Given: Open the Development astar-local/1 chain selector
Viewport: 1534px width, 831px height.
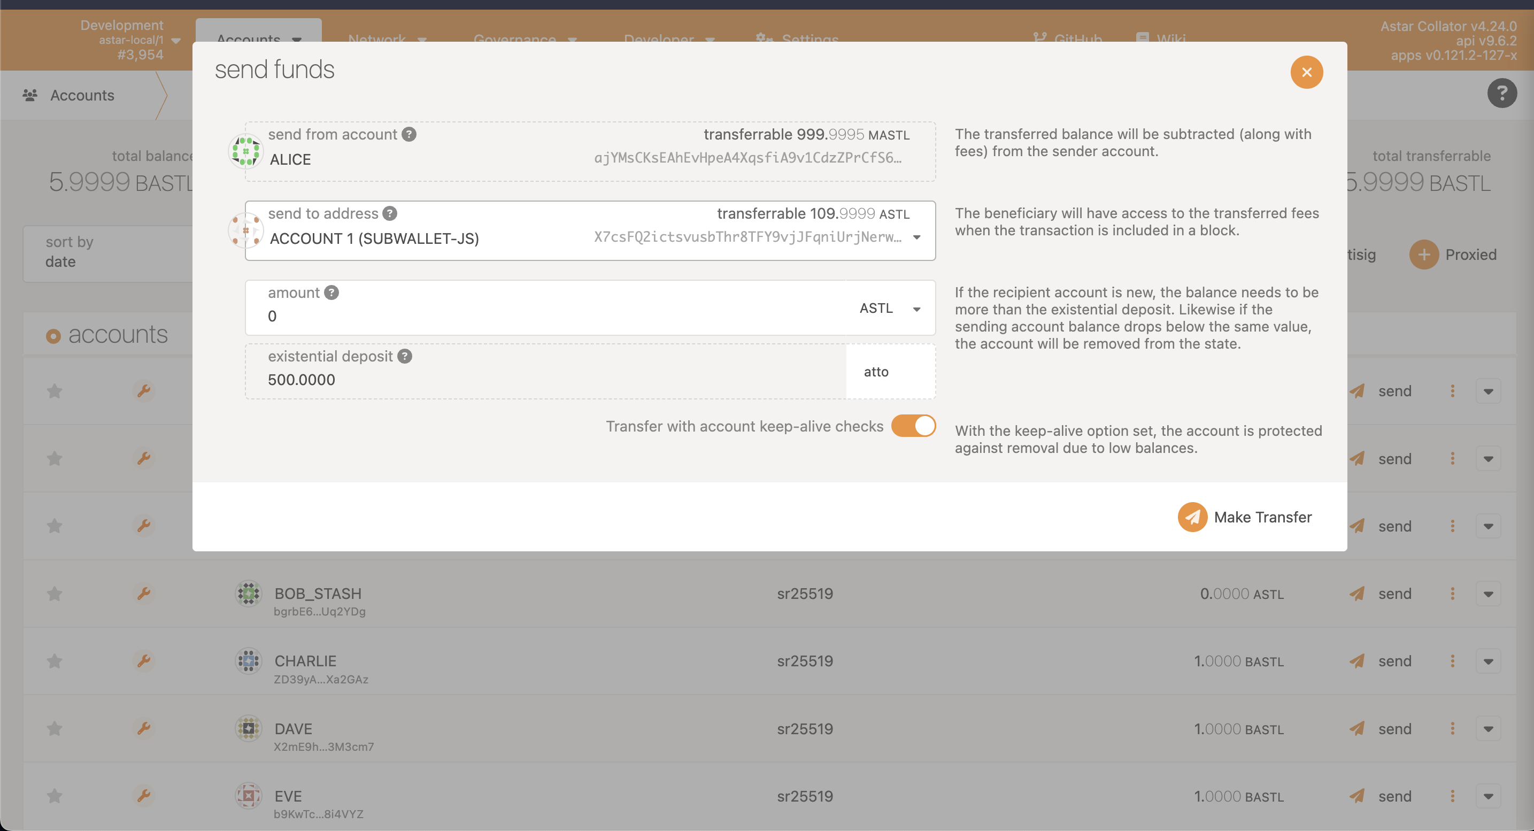Looking at the screenshot, I should pyautogui.click(x=130, y=40).
